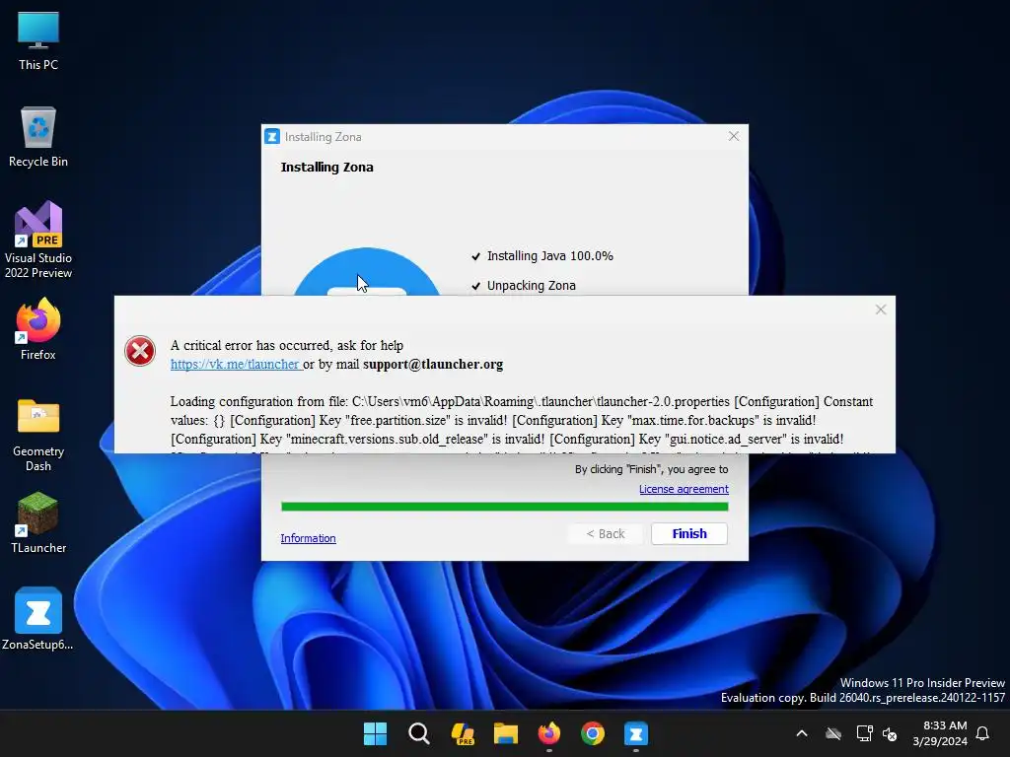Click the tlauncher-2.0.properties path text
Viewport: 1010px width, 757px height.
(x=541, y=402)
